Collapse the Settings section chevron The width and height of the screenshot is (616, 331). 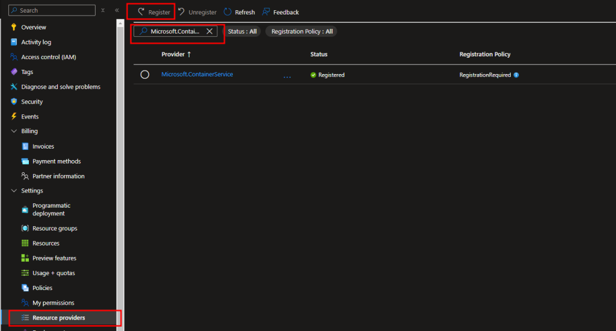14,191
